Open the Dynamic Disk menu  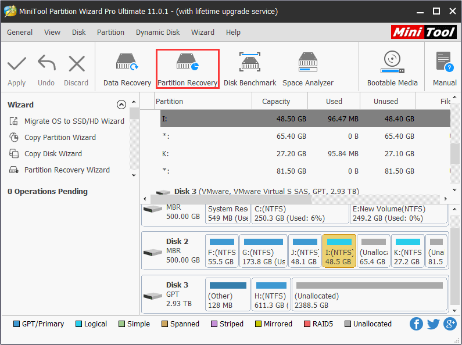click(157, 33)
